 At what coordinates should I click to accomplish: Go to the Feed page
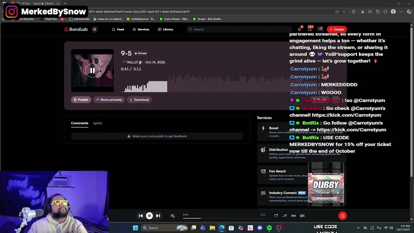118,29
